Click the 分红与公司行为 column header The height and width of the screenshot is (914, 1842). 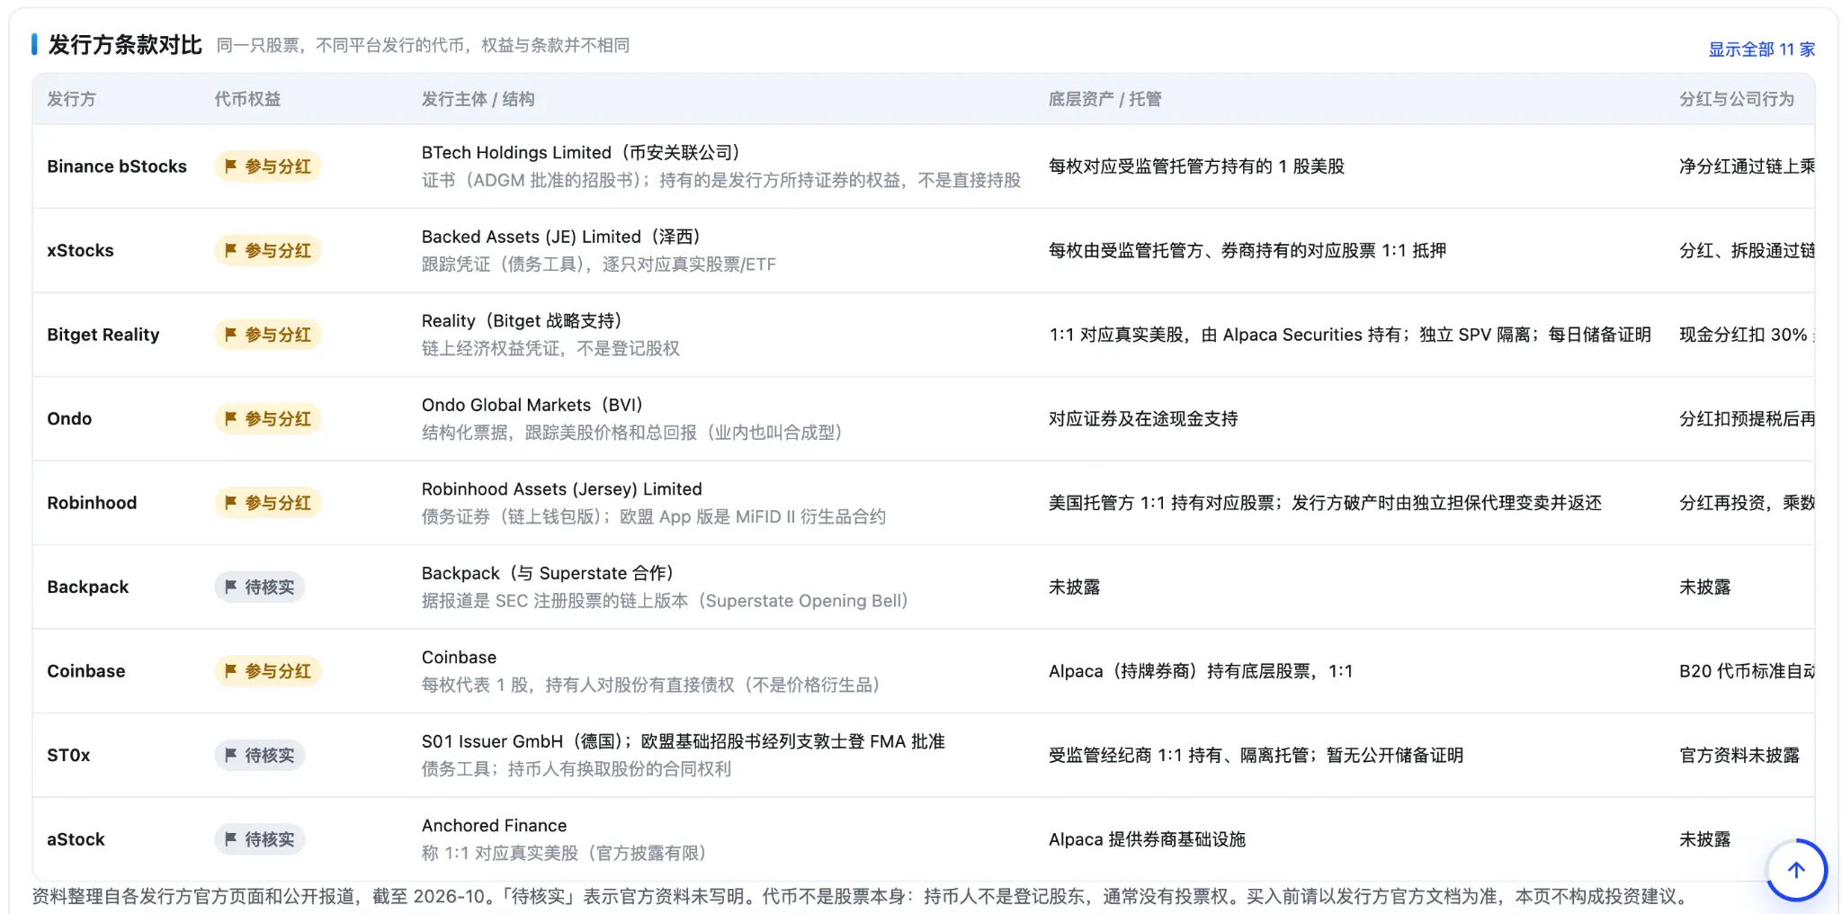[x=1736, y=99]
